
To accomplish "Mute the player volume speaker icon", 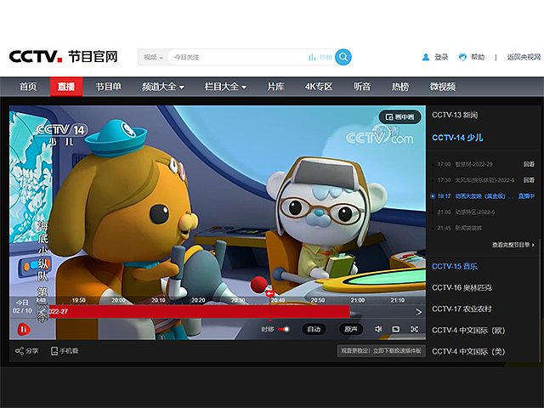I will click(378, 329).
